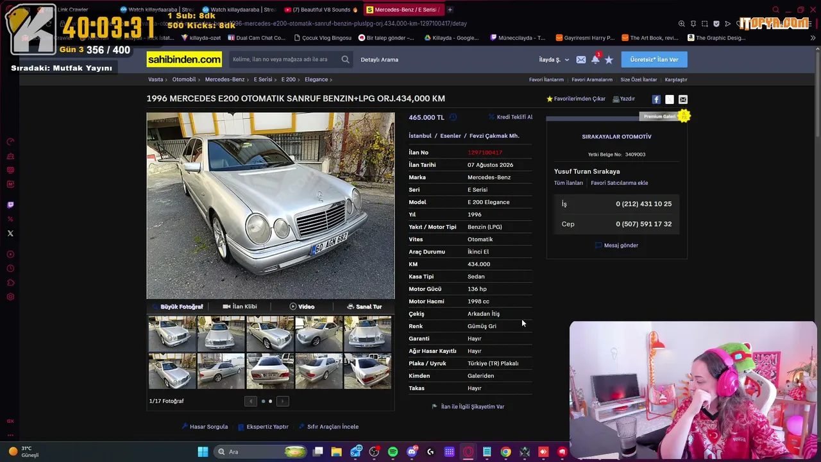Click Tüm ilanları link
This screenshot has height=462, width=821.
tap(568, 183)
